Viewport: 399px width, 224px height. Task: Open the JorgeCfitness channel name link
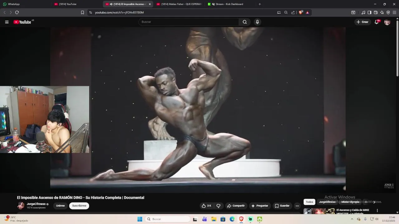36,204
